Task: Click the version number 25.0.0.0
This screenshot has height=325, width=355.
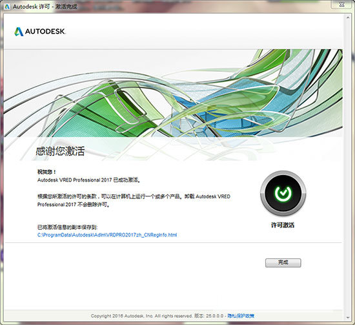Action: 214,316
